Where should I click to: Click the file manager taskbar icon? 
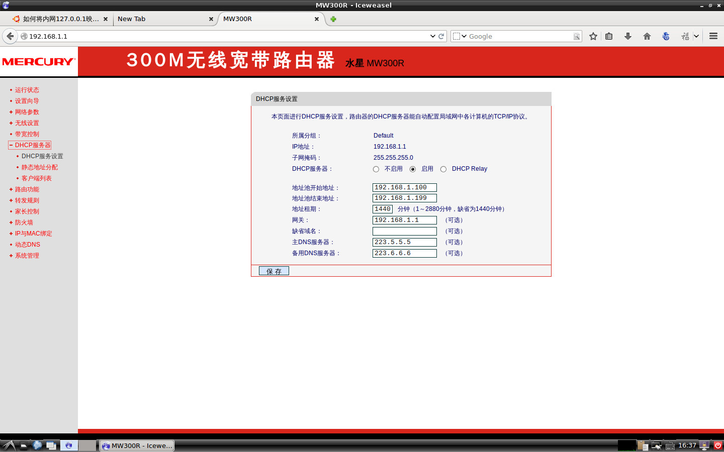point(24,445)
